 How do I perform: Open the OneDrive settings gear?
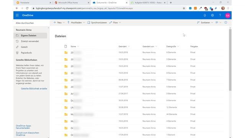[212, 15]
